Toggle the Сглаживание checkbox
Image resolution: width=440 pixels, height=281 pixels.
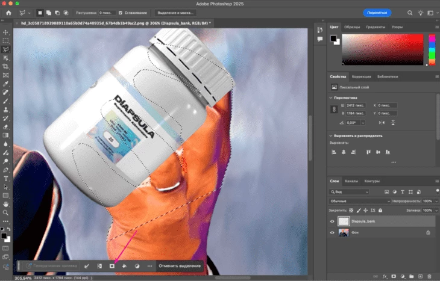coord(121,13)
